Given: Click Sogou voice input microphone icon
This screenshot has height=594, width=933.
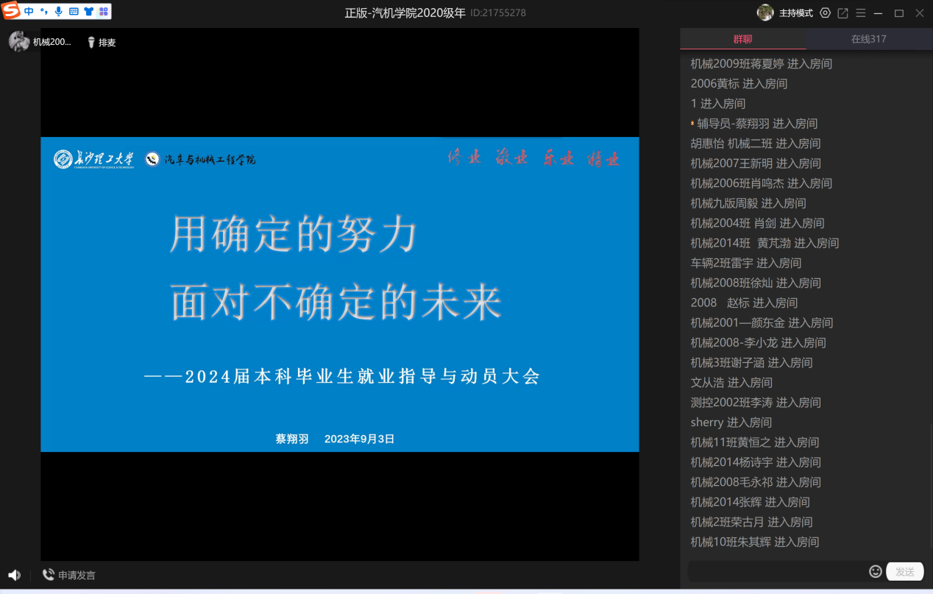Looking at the screenshot, I should (59, 11).
